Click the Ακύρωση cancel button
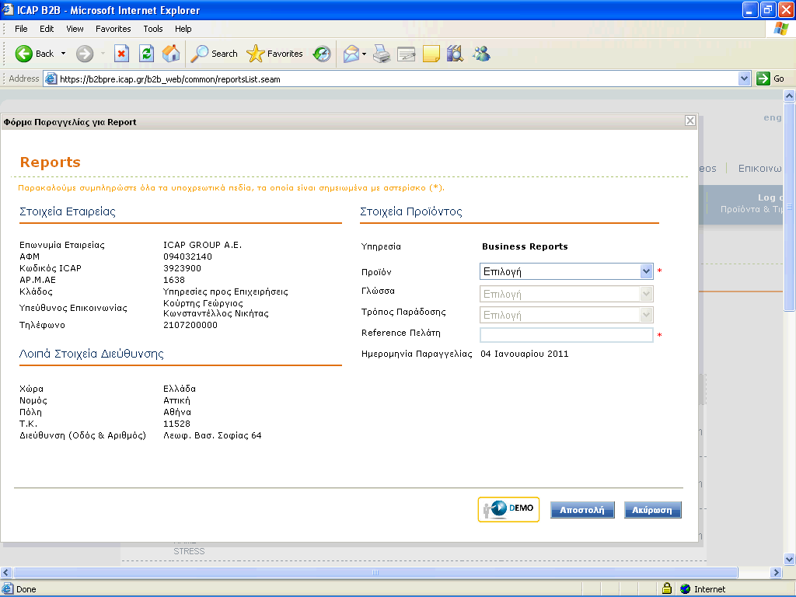 652,510
